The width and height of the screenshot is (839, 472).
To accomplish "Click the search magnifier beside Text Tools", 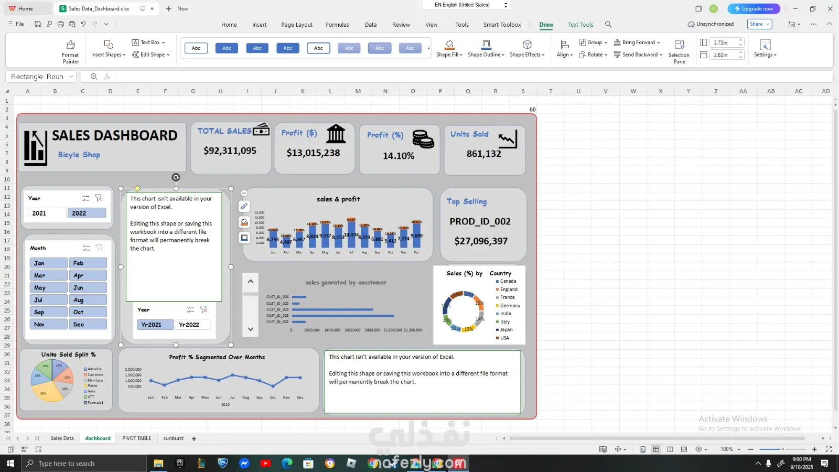I will pos(608,24).
